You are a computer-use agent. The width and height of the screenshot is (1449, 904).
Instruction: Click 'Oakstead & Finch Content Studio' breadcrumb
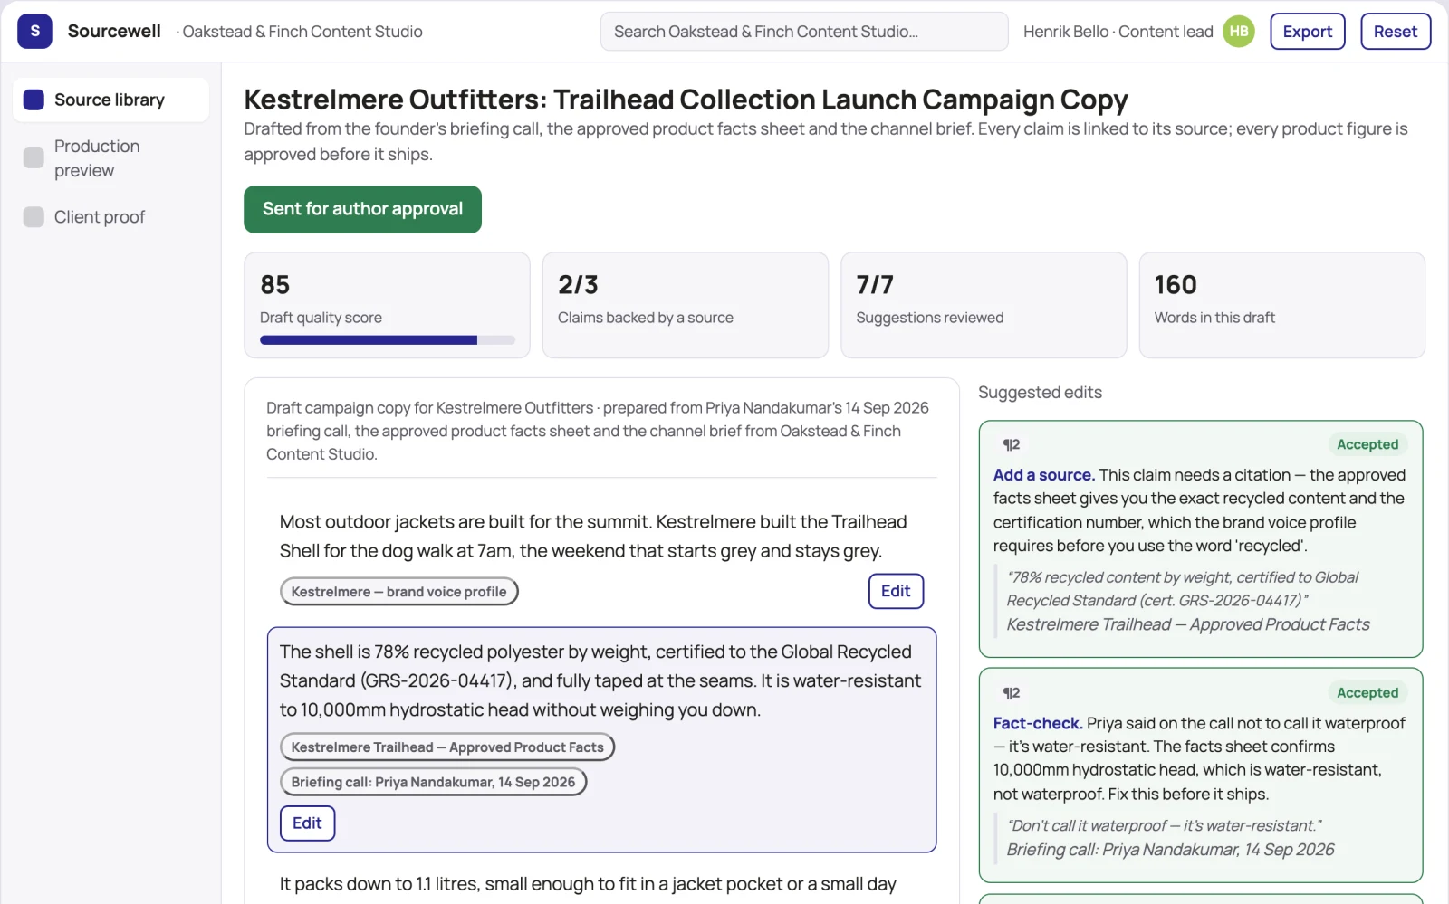pos(302,32)
